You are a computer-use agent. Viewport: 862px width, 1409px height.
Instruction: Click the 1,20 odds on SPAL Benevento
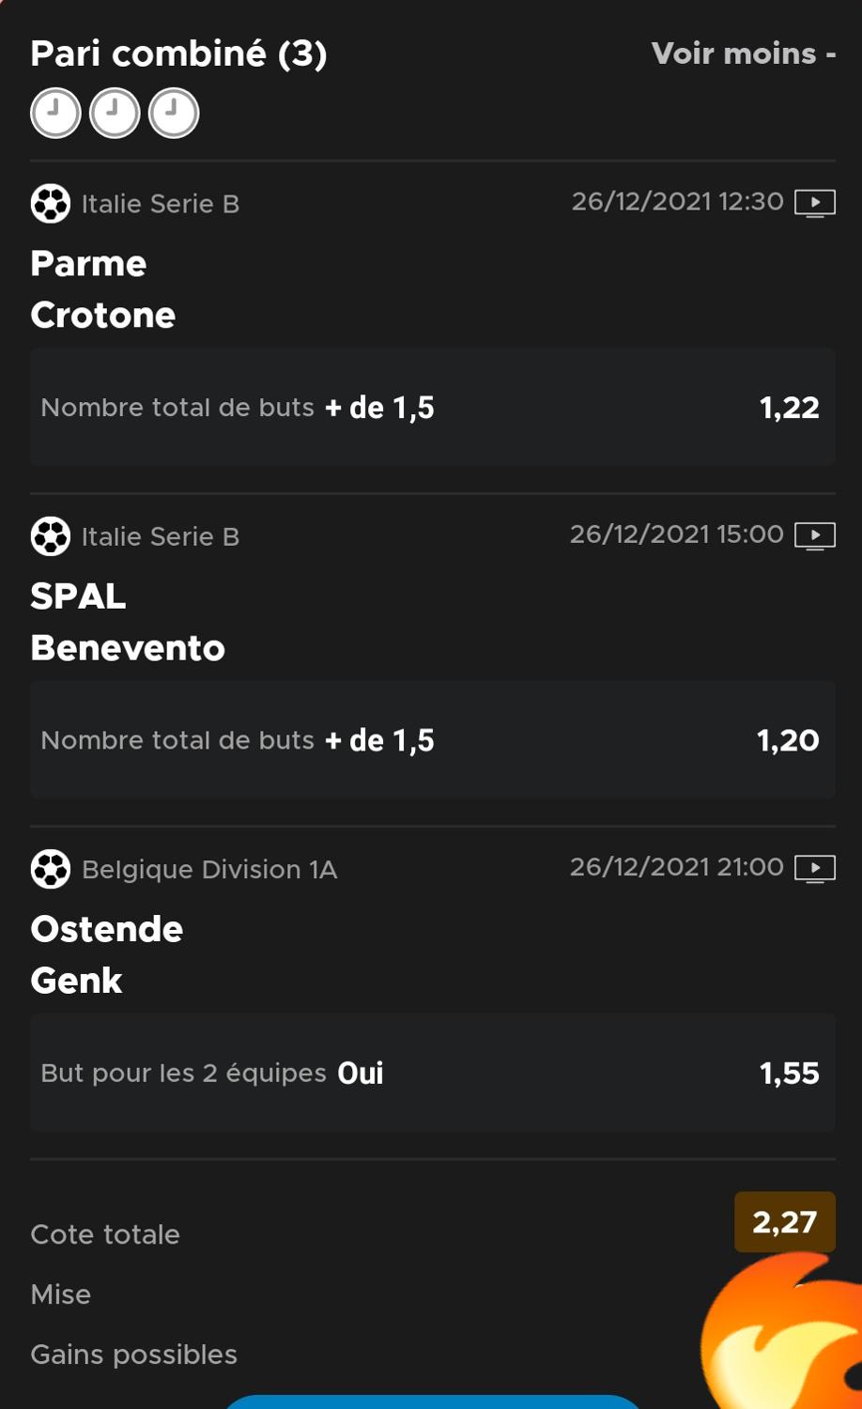(788, 740)
